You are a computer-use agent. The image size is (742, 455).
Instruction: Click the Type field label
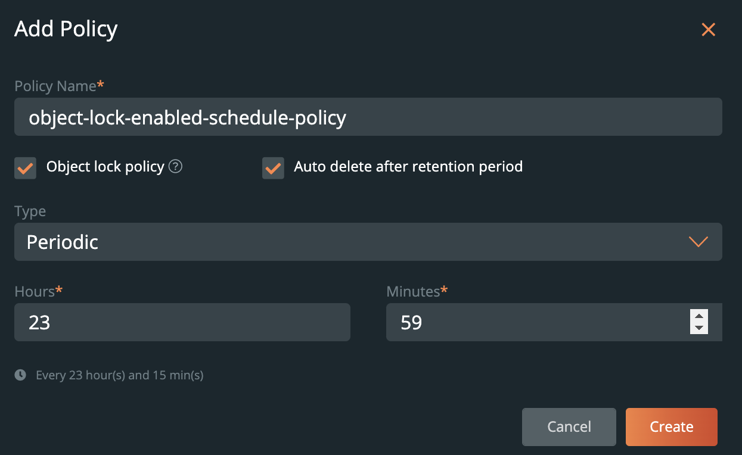[x=30, y=211]
